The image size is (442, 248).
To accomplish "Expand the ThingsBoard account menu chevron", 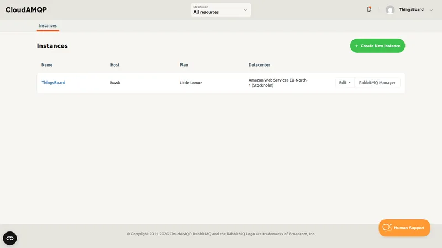I will (x=431, y=10).
